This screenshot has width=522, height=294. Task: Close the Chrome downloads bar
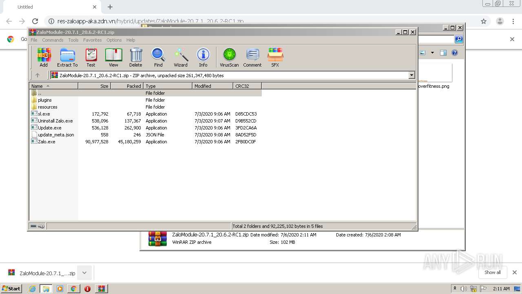515,272
